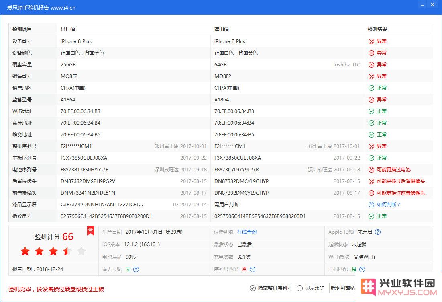Click the abnormal icon in 监管型号 row
Viewport: 442px width, 302px height.
(x=371, y=100)
